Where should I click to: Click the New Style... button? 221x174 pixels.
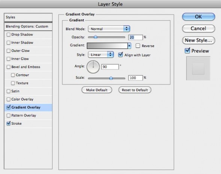point(199,40)
